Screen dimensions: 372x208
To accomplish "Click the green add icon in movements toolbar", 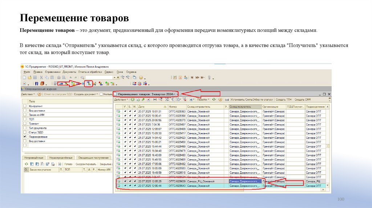I will 133,100.
